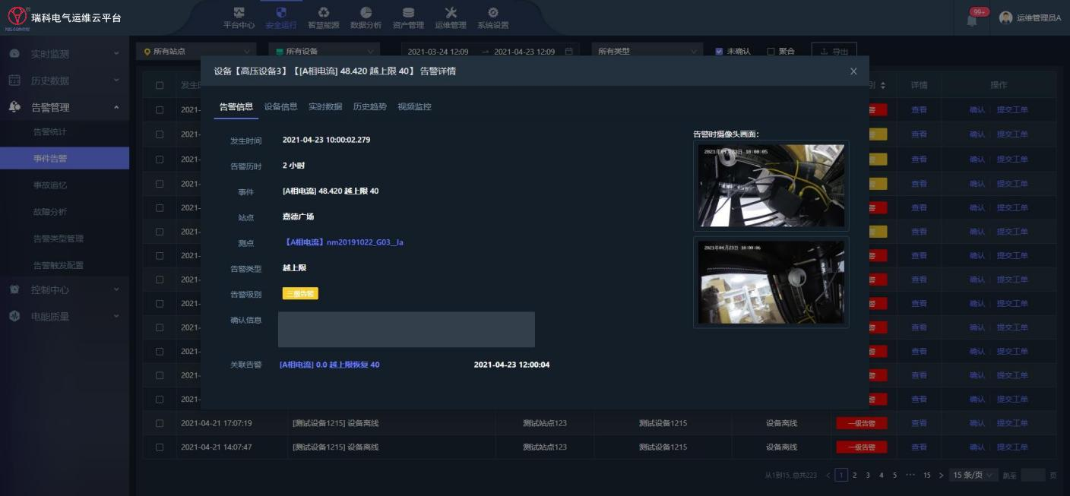Screen dimensions: 1070x496
Task: Click the 【A相电流】nm20191022_G03__Ia measurement link
Action: pos(343,243)
